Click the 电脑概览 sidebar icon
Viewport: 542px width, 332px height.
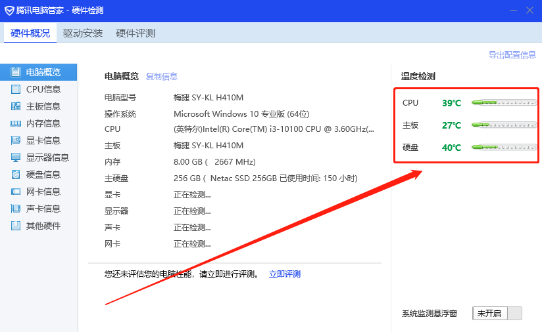(x=16, y=72)
